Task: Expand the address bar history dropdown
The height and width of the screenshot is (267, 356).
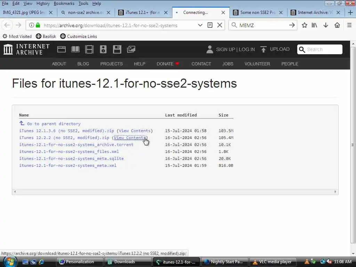Action: (200, 25)
